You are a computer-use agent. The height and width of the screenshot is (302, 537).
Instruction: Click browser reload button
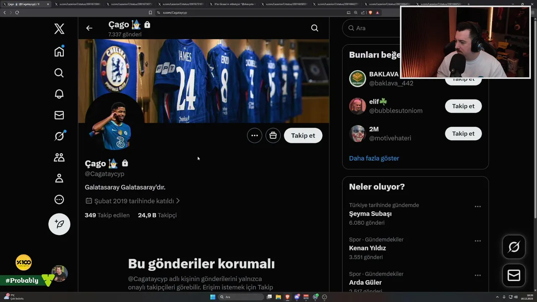(17, 13)
